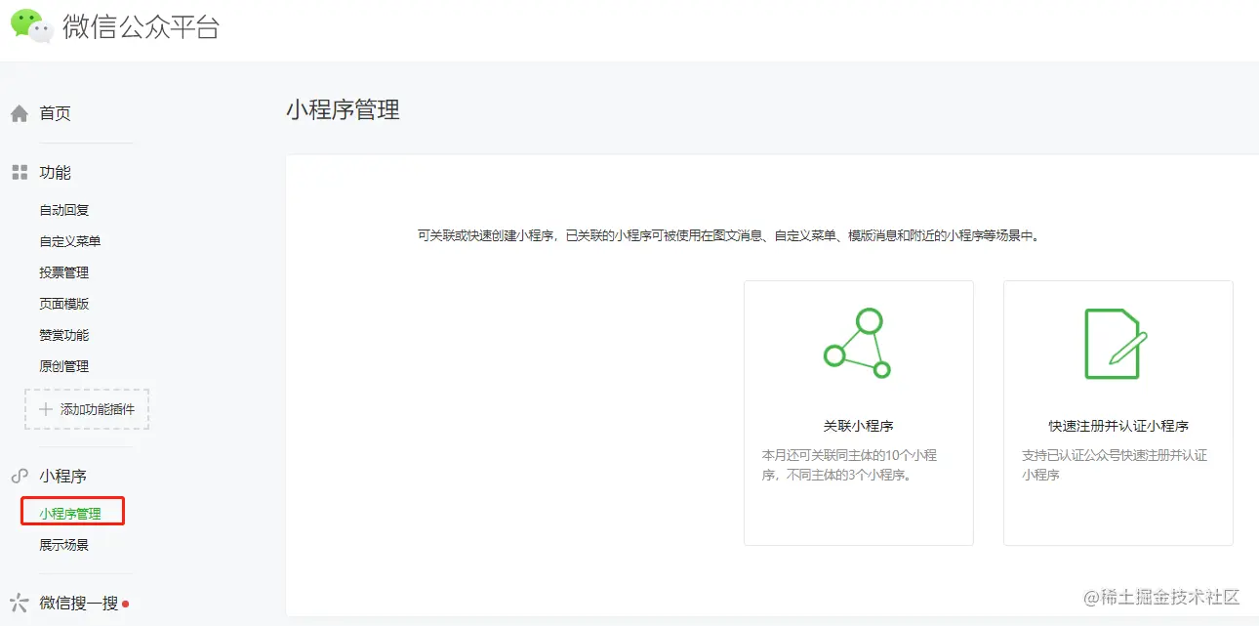The width and height of the screenshot is (1259, 626).
Task: Click the description starting 可关联或快速创建小程序
Action: (x=728, y=235)
